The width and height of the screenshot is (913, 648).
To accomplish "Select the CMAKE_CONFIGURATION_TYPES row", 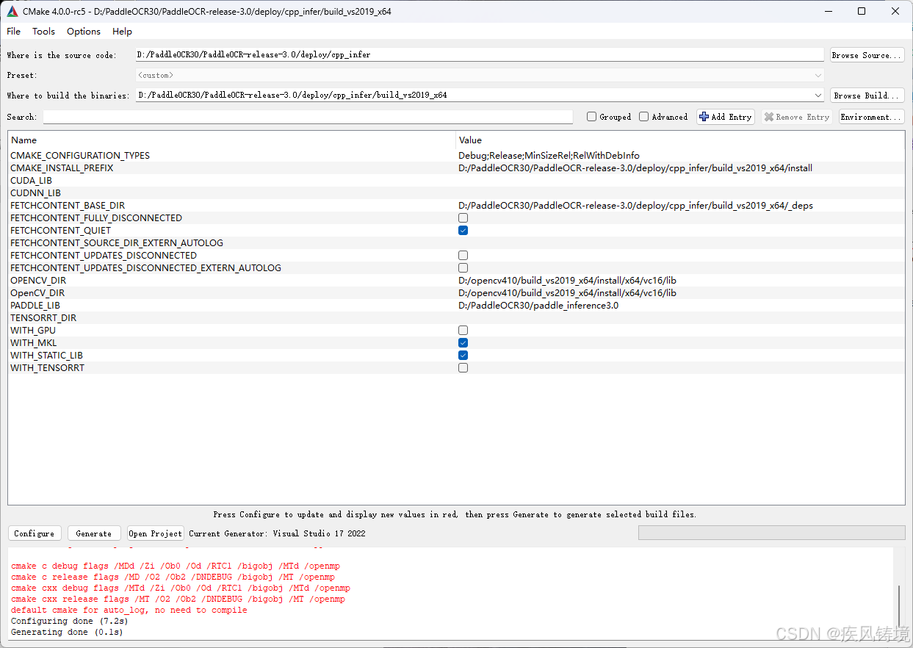I will coord(456,156).
